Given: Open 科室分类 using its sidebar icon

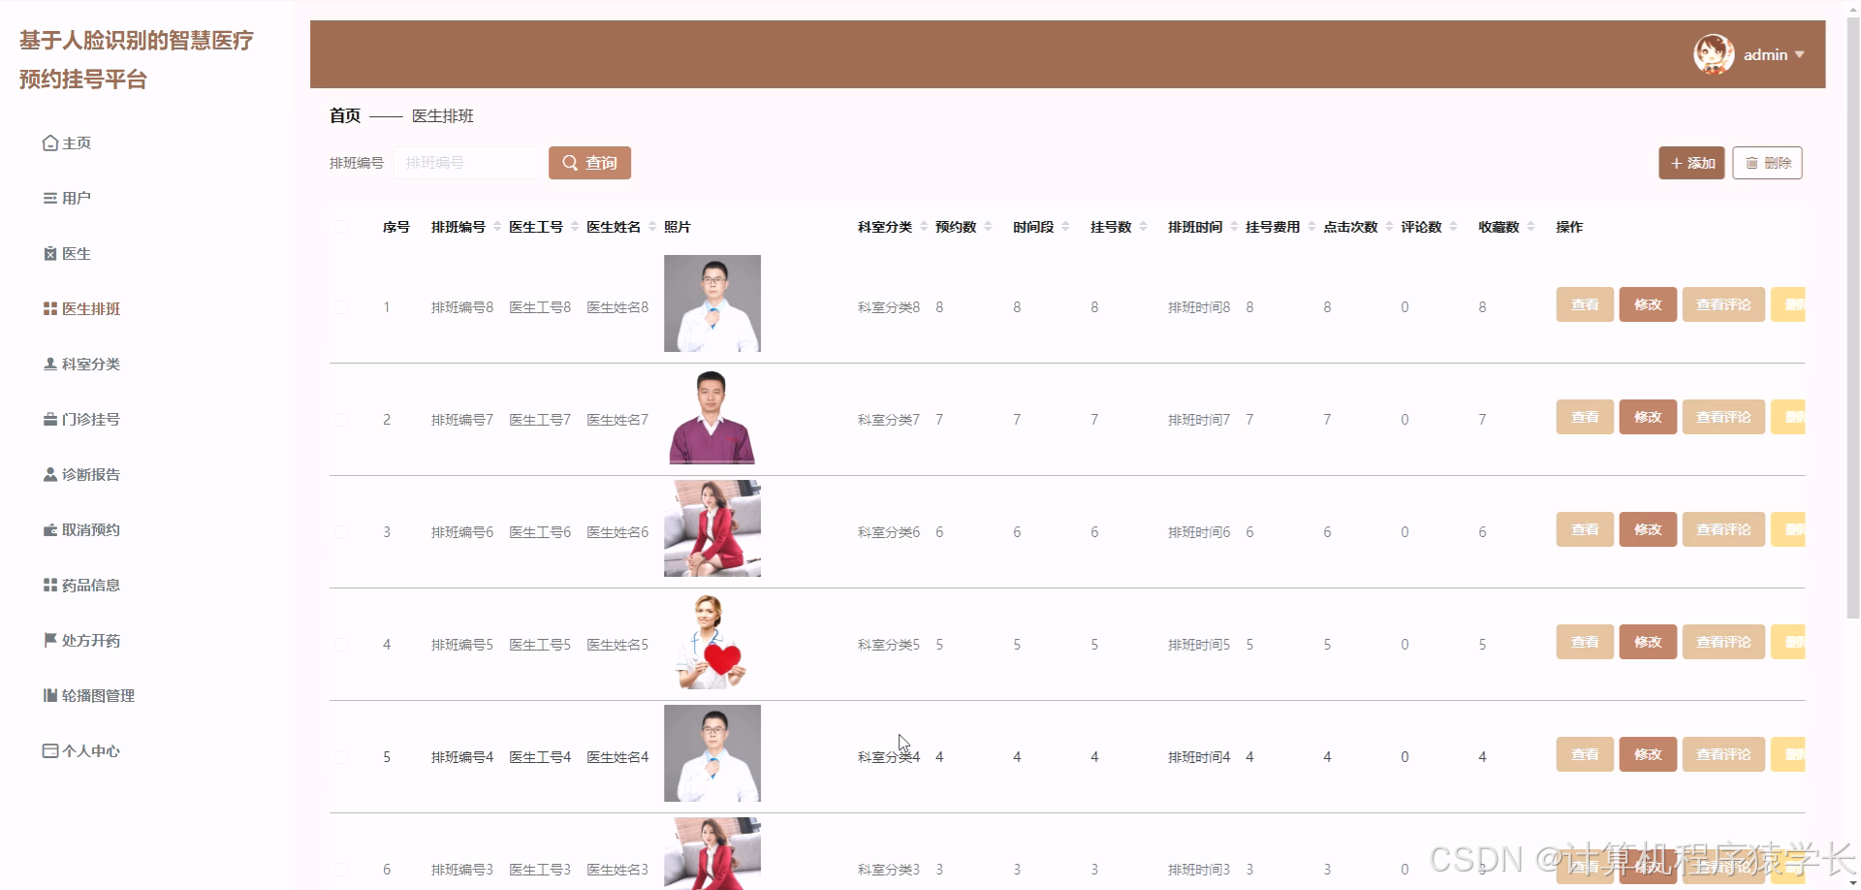Looking at the screenshot, I should (x=49, y=365).
